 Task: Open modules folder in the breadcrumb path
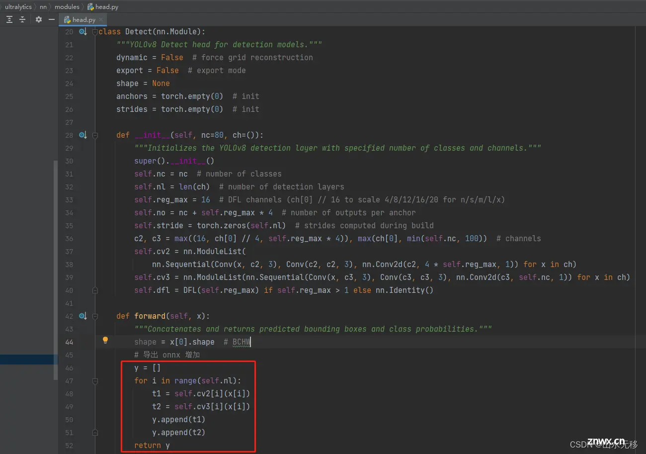[67, 7]
